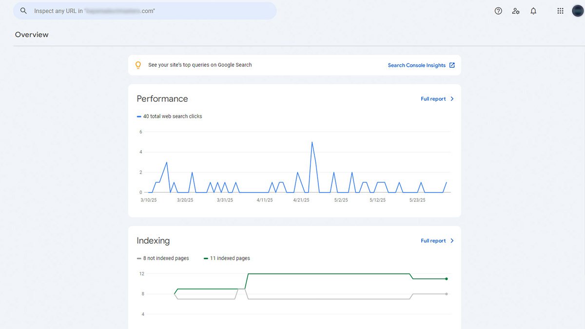Click the magnifier icon in the search bar

point(23,11)
